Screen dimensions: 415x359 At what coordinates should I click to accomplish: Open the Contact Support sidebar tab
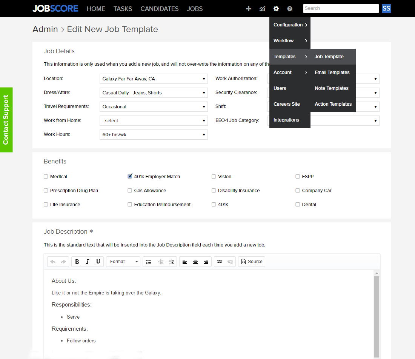click(x=6, y=120)
